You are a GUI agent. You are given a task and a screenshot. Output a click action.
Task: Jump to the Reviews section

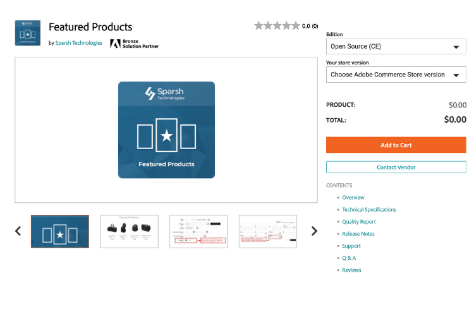351,270
